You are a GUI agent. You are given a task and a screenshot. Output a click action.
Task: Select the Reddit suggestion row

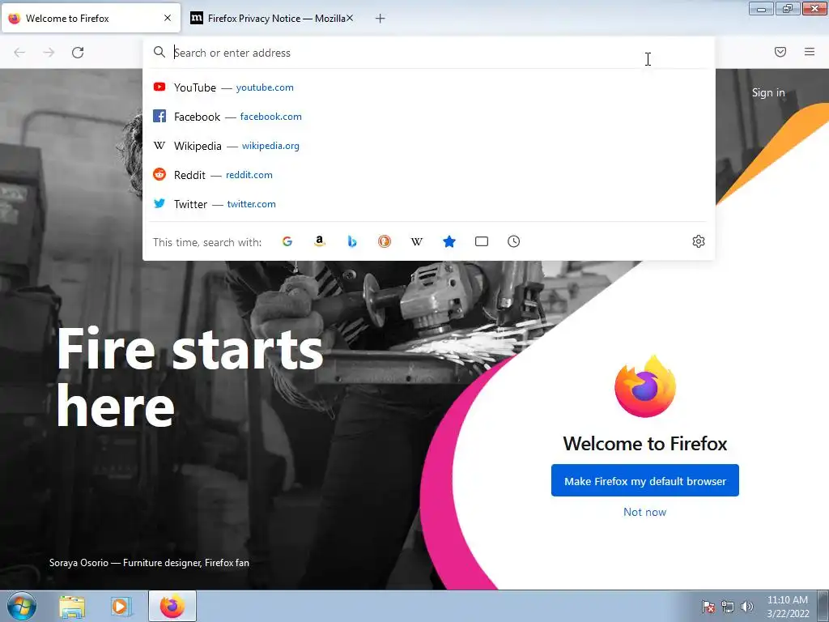click(x=429, y=175)
